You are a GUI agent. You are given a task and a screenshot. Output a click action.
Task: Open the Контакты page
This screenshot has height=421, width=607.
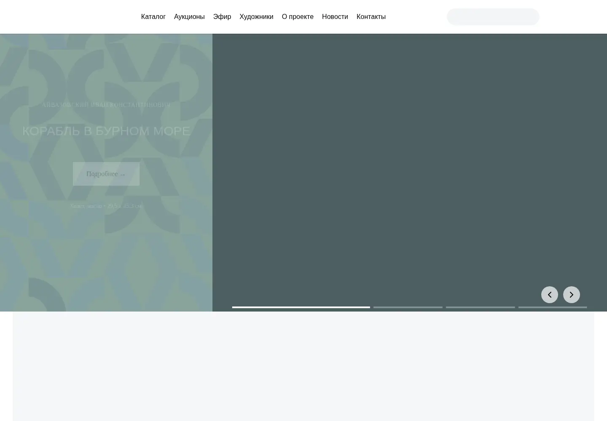pos(371,17)
